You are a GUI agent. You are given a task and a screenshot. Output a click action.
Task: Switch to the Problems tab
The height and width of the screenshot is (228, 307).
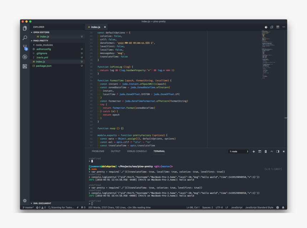[98, 151]
